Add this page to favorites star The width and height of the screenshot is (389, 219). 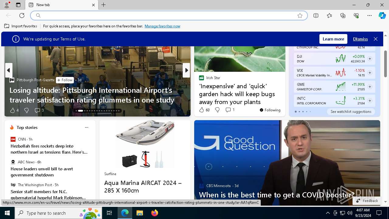click(300, 16)
